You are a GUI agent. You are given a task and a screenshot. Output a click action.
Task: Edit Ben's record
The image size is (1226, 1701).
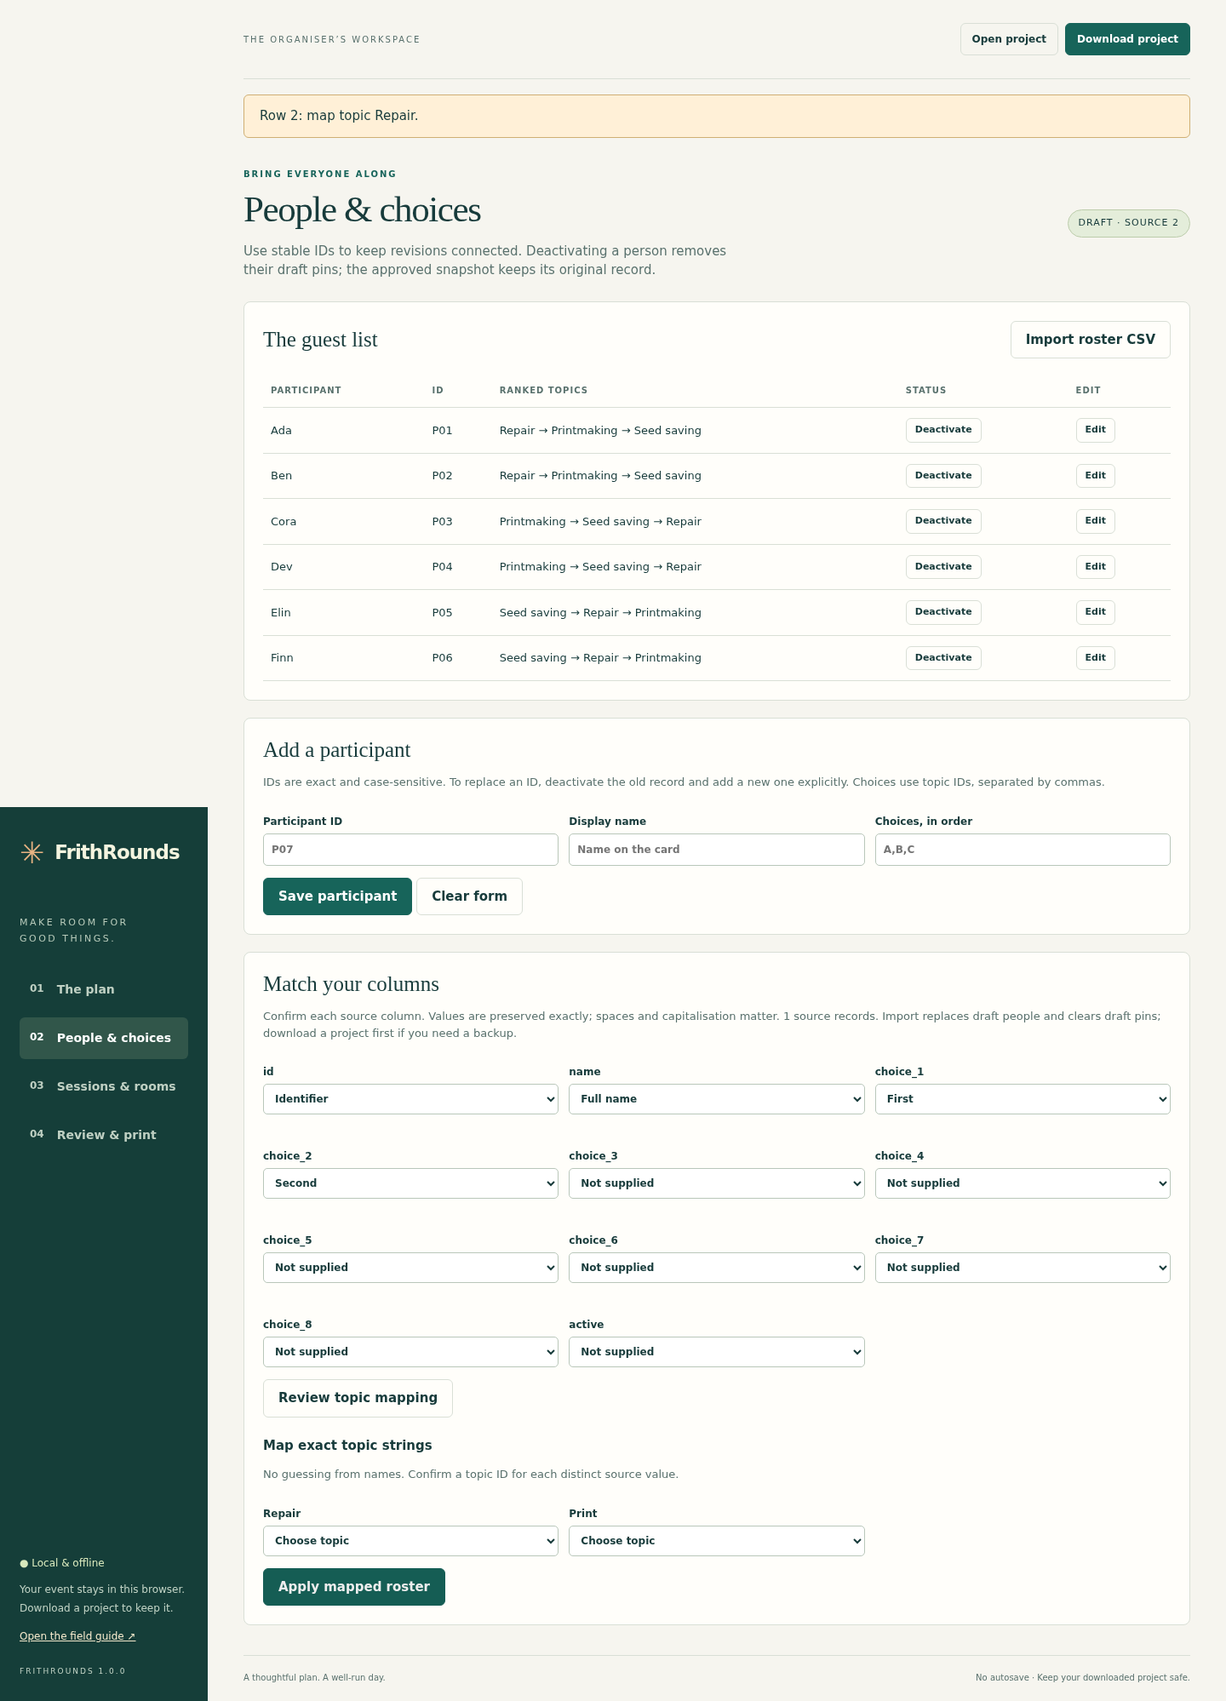pos(1095,476)
